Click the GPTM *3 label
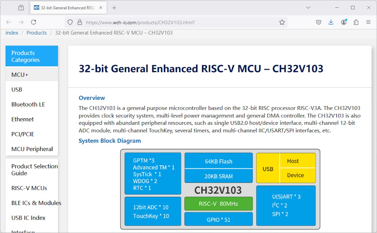 [144, 160]
